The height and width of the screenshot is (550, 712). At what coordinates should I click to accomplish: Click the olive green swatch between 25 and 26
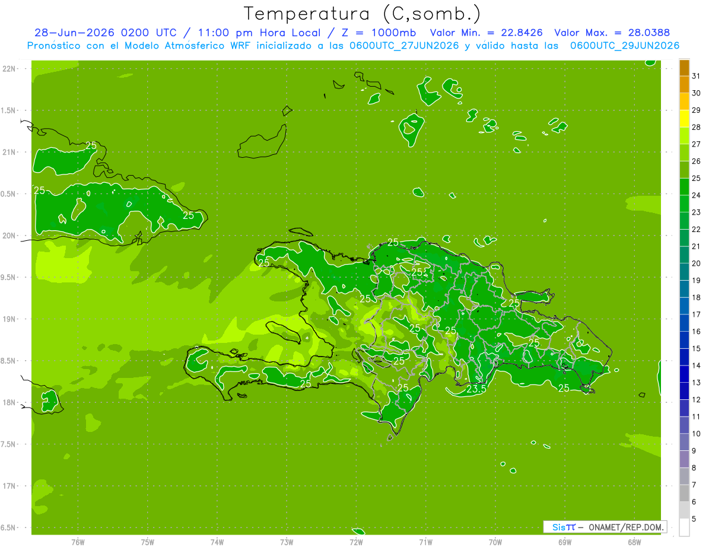point(684,170)
